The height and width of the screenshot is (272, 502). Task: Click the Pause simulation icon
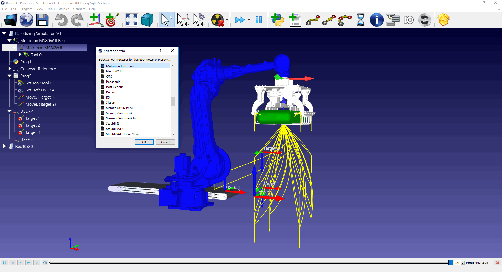tap(259, 20)
